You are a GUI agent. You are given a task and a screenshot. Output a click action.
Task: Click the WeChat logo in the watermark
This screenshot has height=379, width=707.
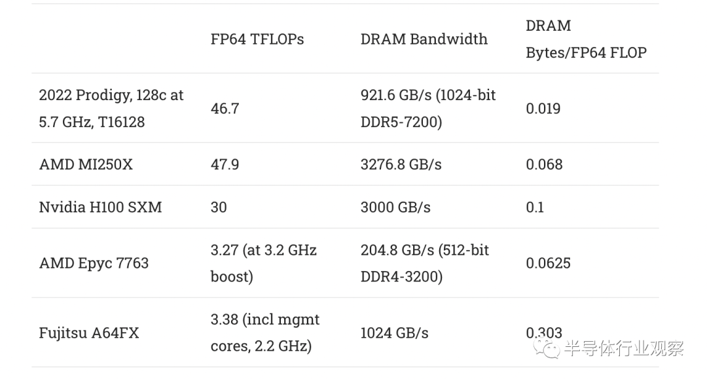[547, 348]
